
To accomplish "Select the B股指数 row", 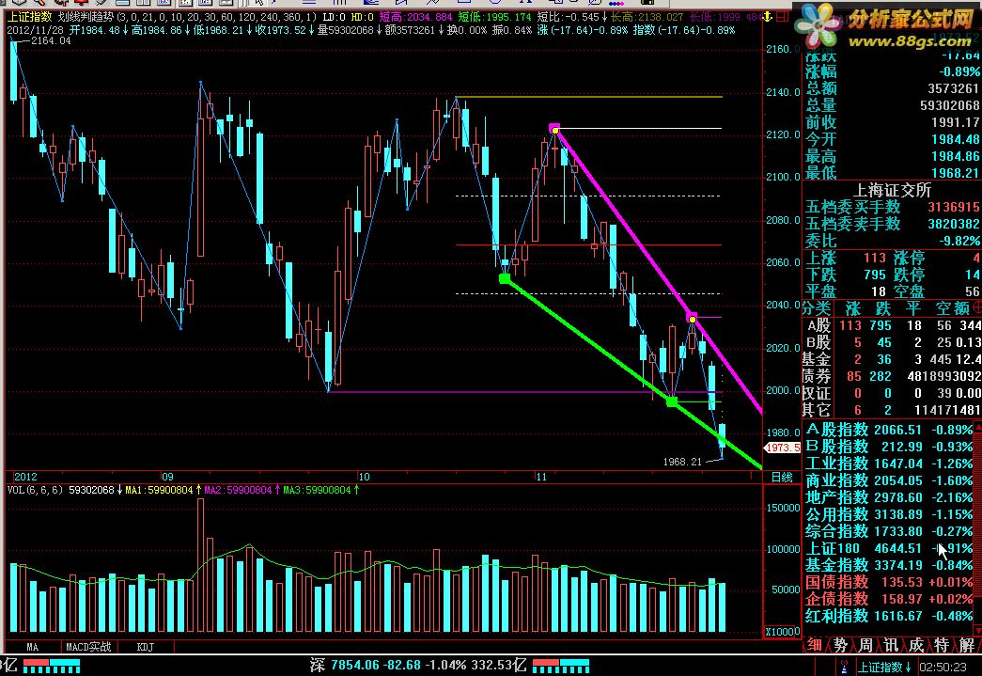I will tap(889, 447).
